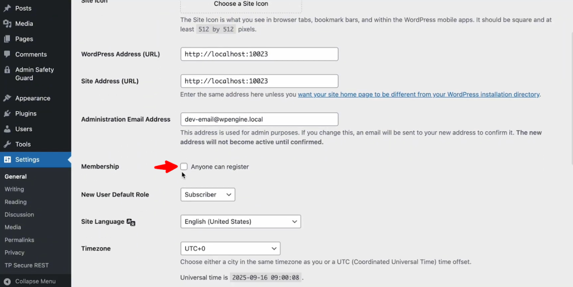Open Media via its sidebar icon
573x287 pixels.
pyautogui.click(x=7, y=23)
